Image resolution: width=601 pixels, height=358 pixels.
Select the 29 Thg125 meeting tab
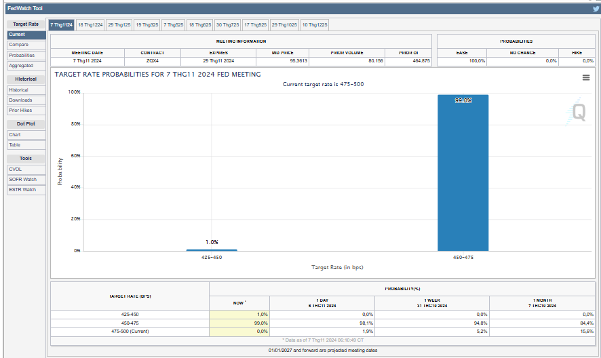tap(119, 24)
